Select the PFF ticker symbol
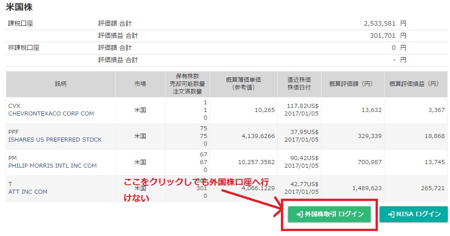Viewport: 450px width, 236px height. (14, 132)
